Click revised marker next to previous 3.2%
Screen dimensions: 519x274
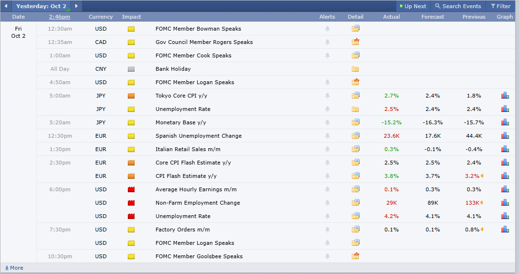point(482,176)
